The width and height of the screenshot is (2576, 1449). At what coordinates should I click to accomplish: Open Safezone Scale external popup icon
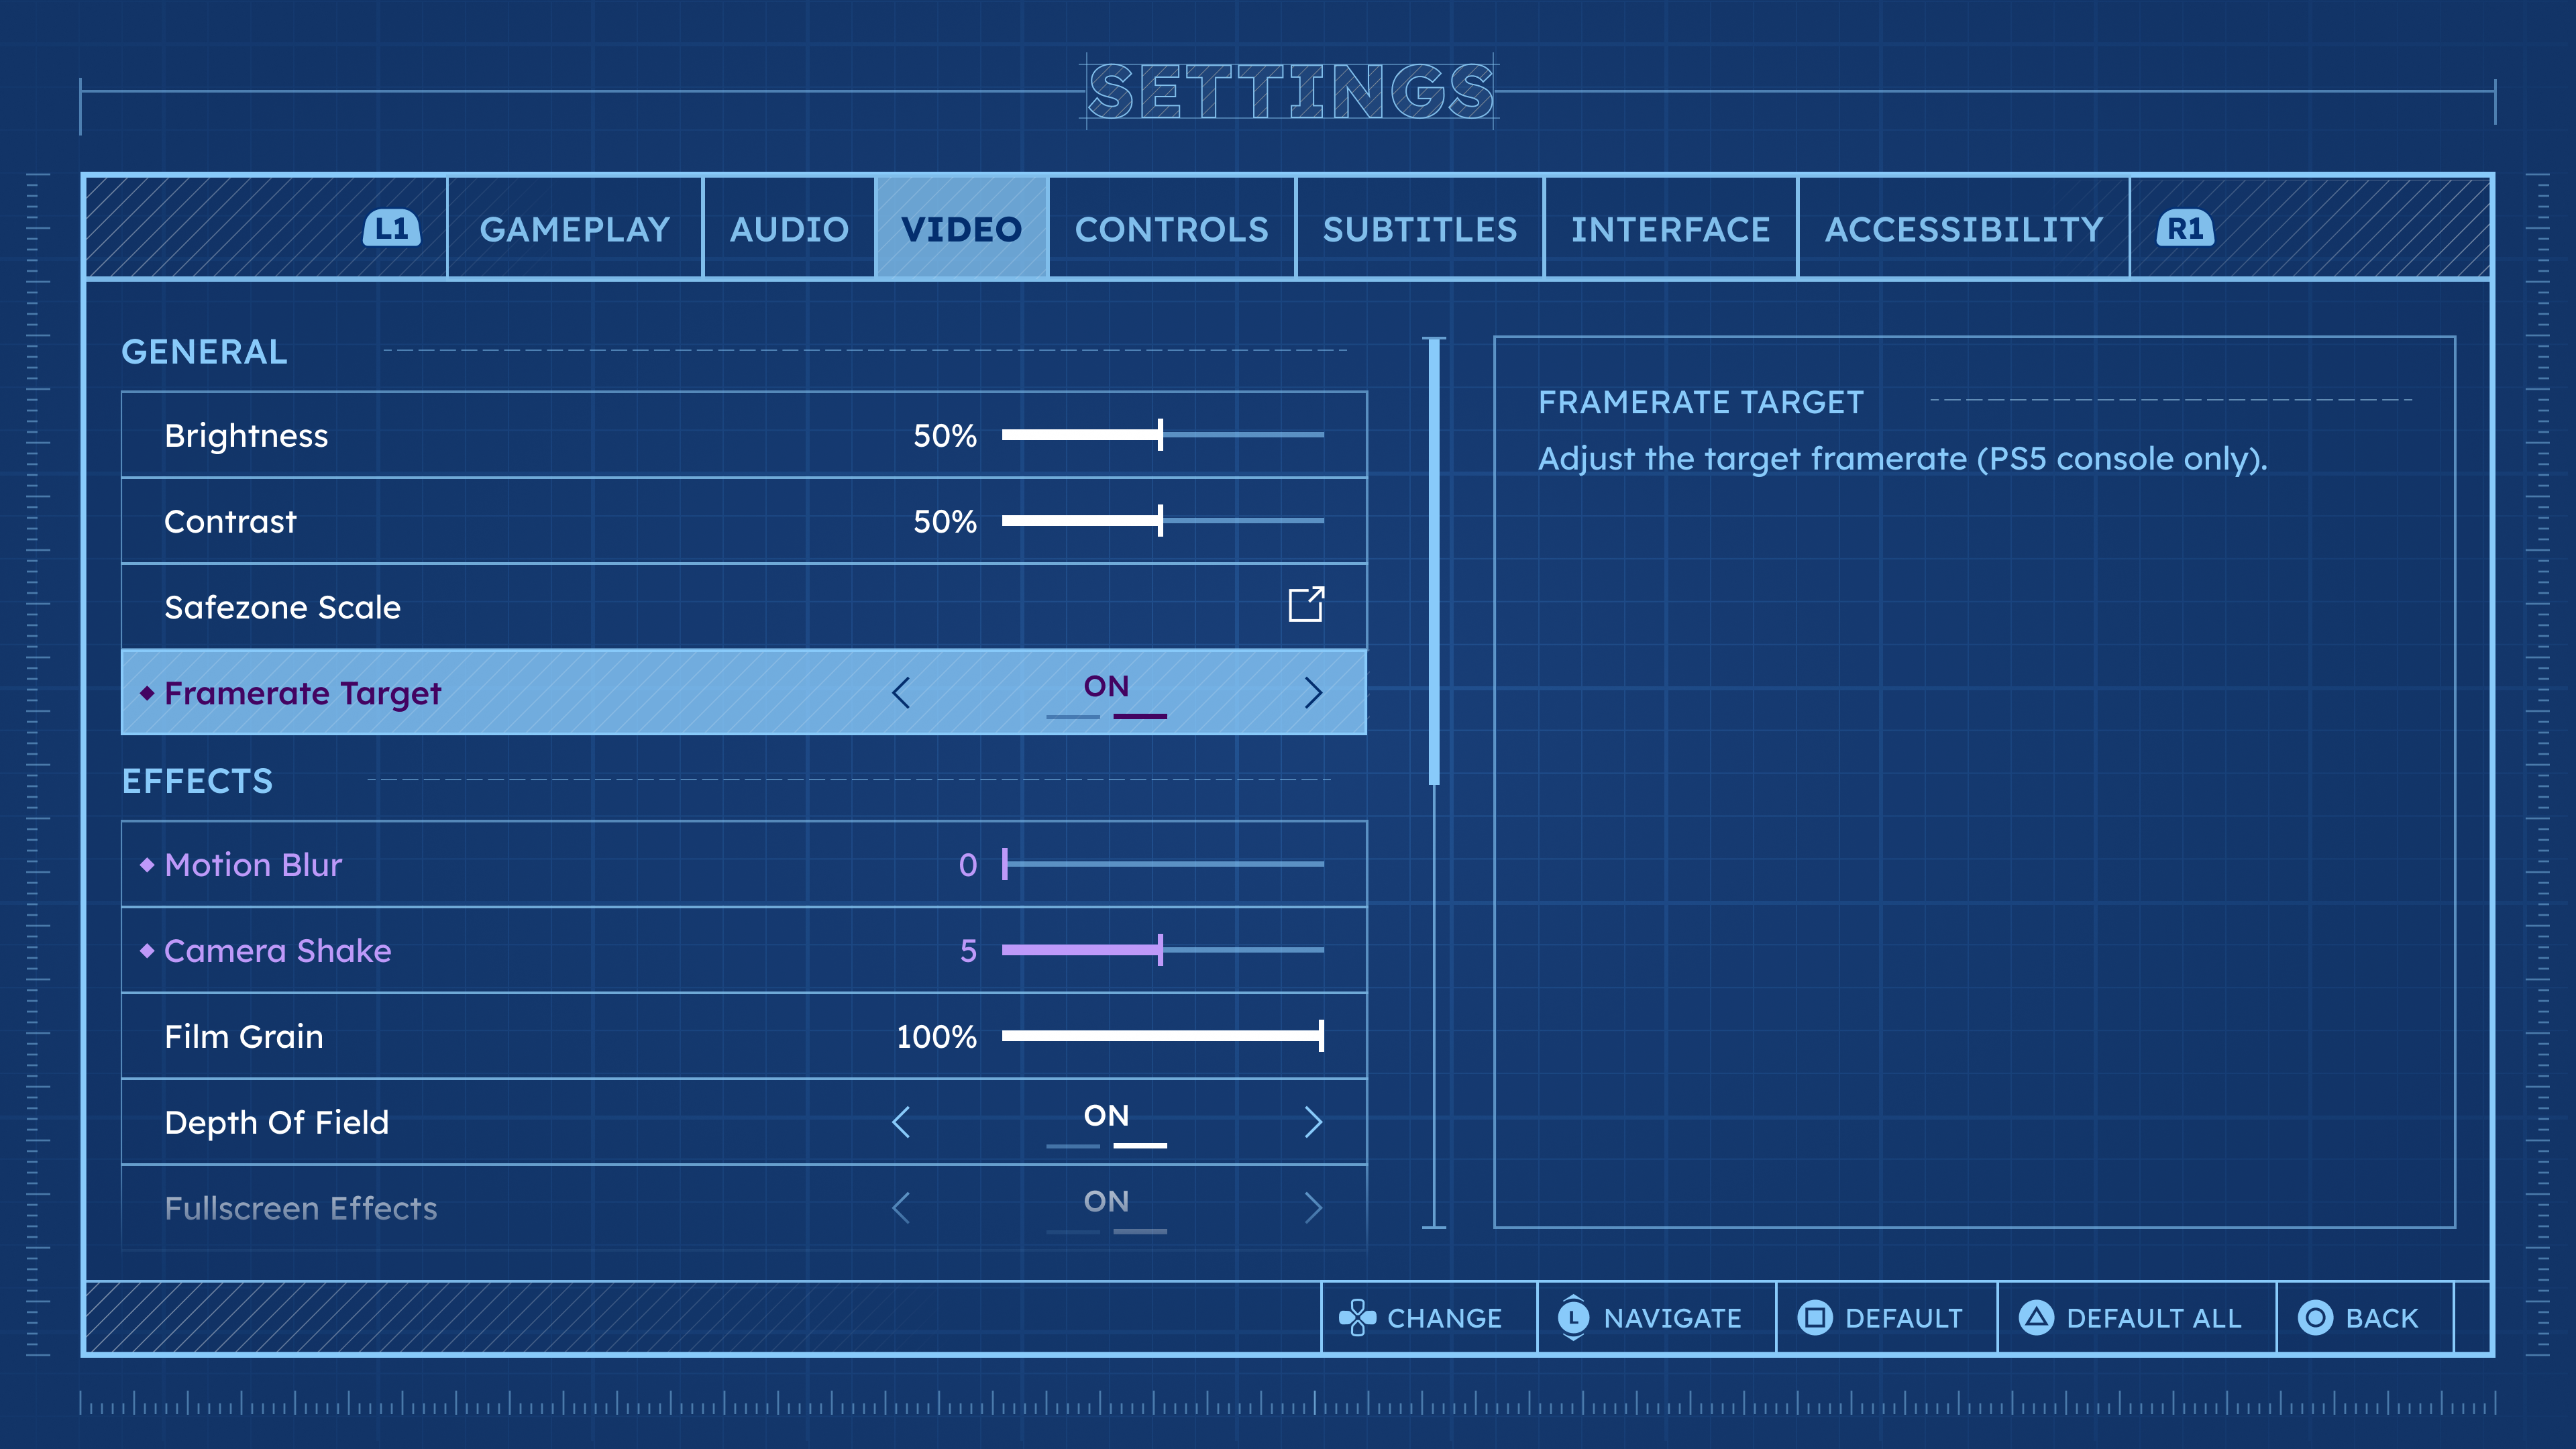(1306, 605)
